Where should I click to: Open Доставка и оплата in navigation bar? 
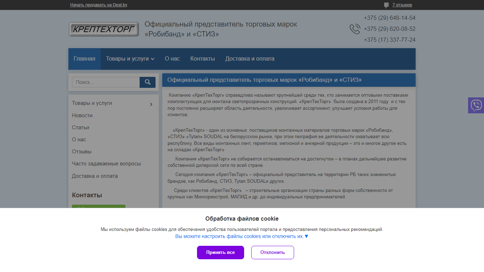click(250, 59)
